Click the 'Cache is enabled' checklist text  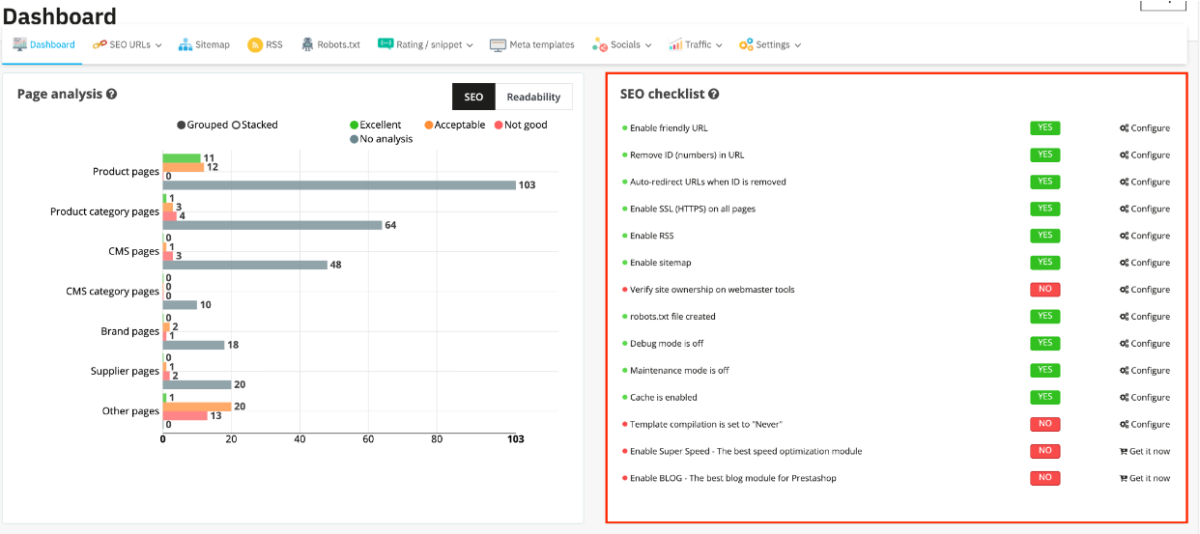(x=663, y=397)
